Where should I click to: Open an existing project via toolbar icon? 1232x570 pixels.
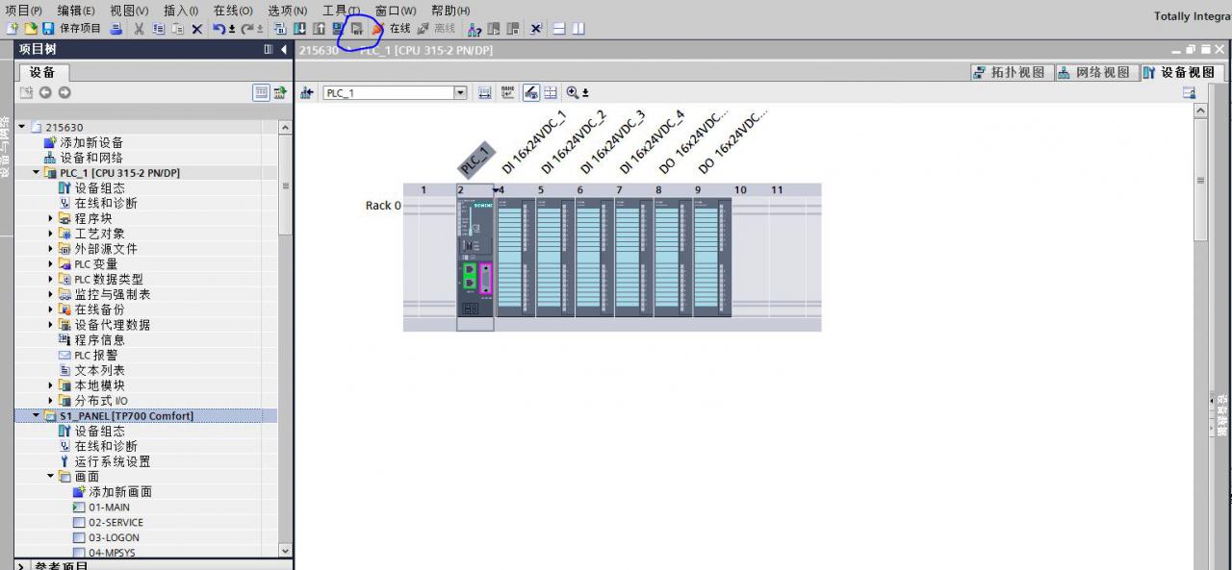pos(31,29)
